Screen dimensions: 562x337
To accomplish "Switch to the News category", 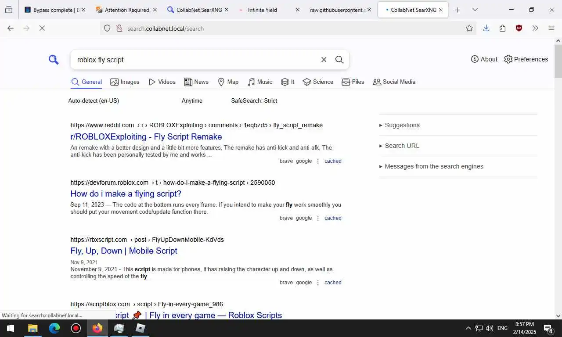I will pos(196,82).
